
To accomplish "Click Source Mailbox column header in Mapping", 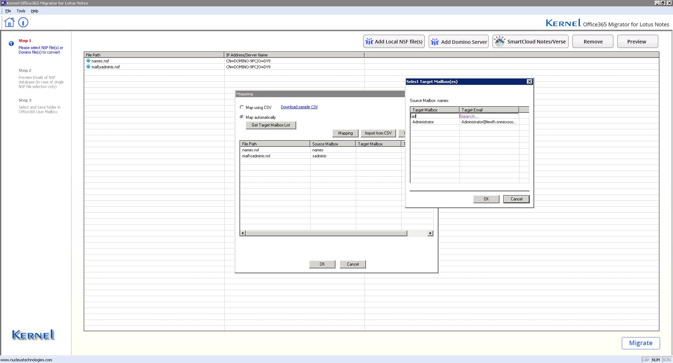I will [x=333, y=144].
